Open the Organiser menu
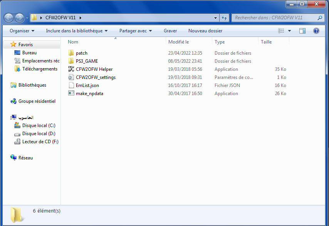The image size is (329, 226). point(22,31)
